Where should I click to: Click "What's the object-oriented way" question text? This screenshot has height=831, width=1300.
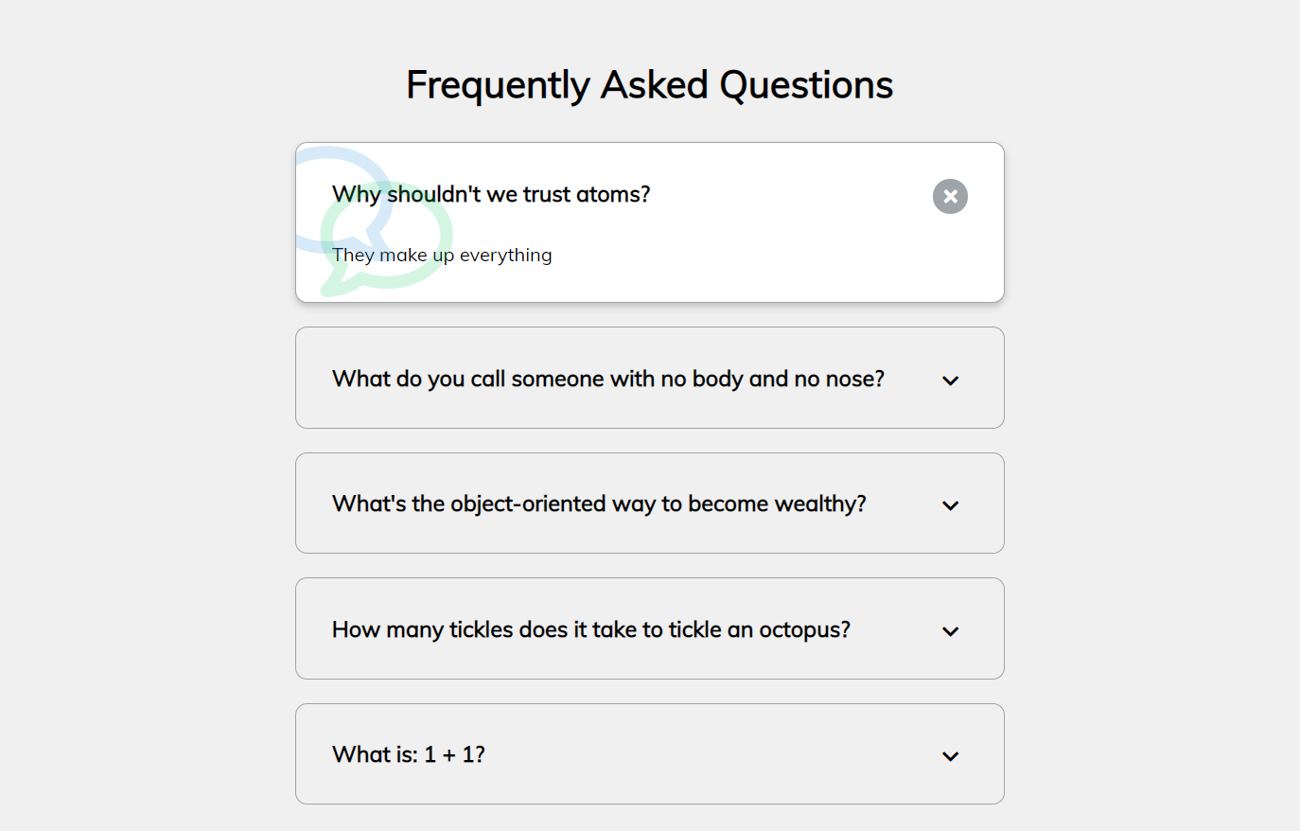pos(598,504)
